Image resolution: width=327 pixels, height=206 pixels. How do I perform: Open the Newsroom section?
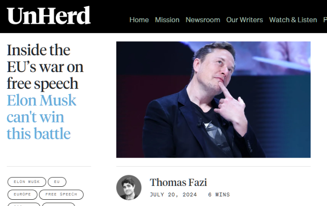click(202, 20)
